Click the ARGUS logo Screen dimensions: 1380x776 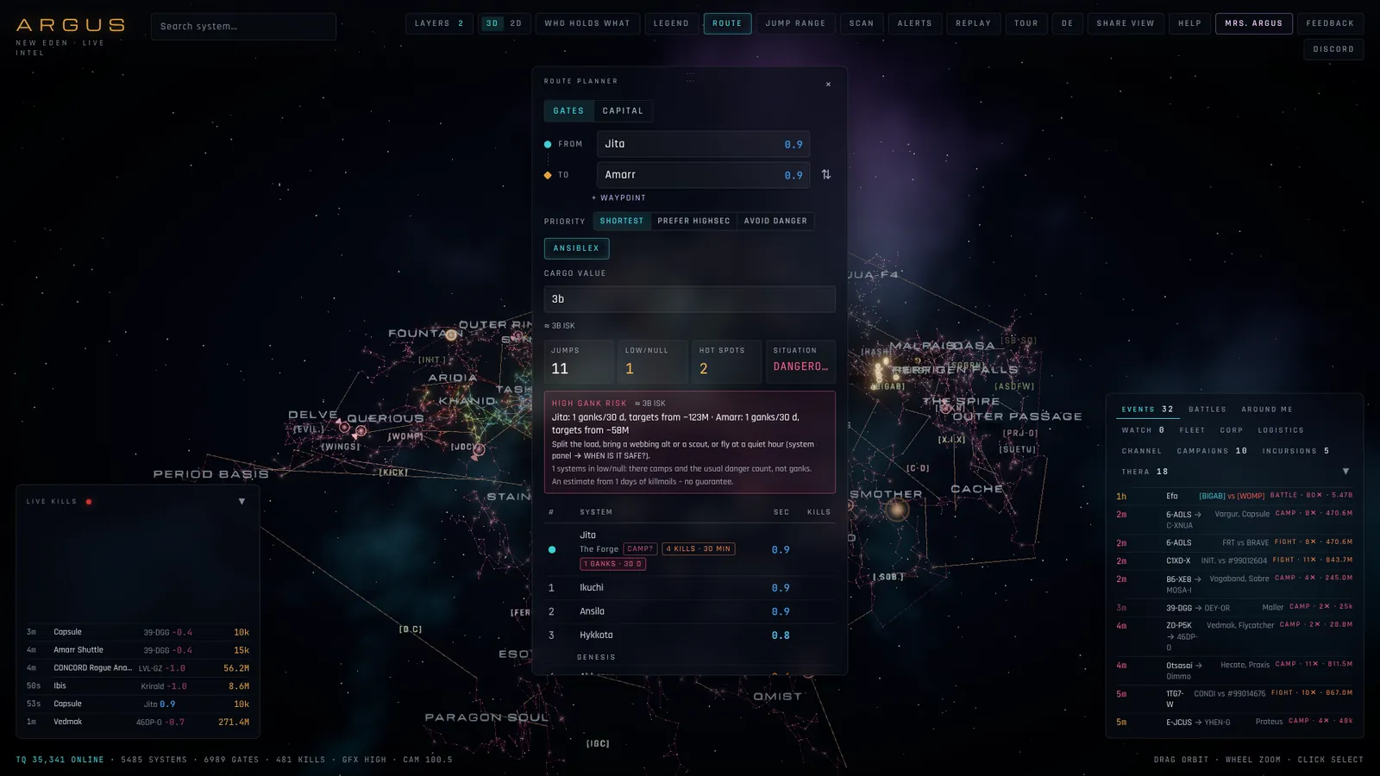(x=71, y=26)
